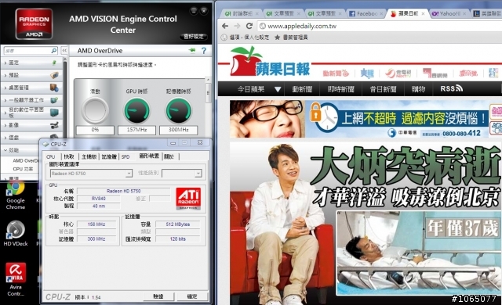
Task: Click the ATI Radeon logo in CPU-Z
Action: pos(188,199)
